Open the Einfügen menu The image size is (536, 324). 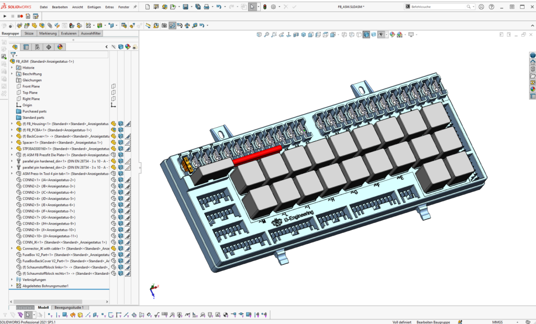(x=94, y=7)
